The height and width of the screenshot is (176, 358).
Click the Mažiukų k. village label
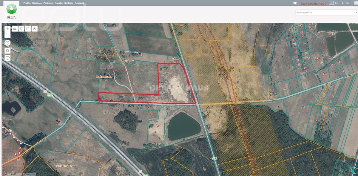tap(104, 77)
